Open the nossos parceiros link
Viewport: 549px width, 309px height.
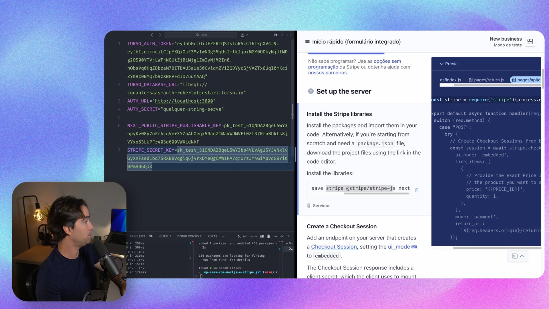click(327, 73)
